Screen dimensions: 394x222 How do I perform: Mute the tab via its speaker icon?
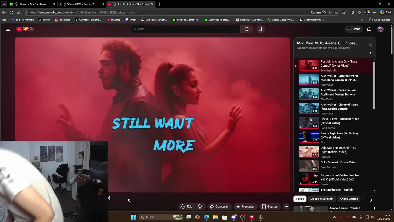[115, 4]
